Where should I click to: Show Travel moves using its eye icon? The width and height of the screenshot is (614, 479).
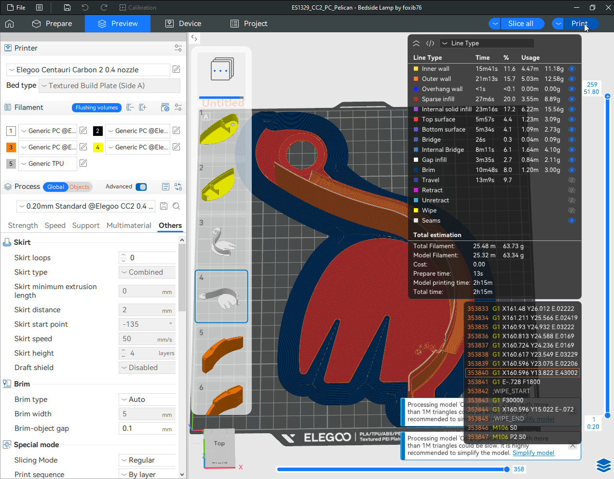point(572,180)
